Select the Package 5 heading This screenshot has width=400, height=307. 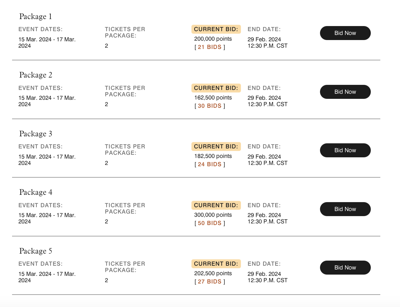tap(35, 251)
